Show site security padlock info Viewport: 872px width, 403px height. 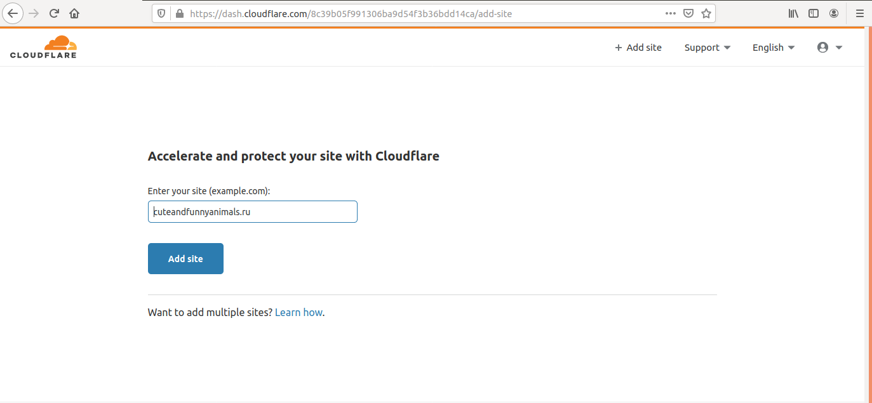pyautogui.click(x=179, y=13)
